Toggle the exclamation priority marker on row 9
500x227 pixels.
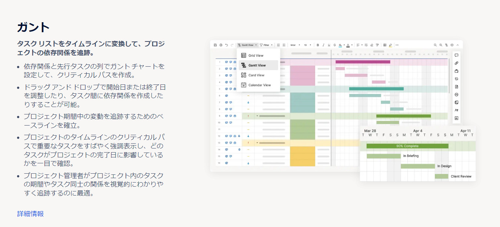click(247, 116)
